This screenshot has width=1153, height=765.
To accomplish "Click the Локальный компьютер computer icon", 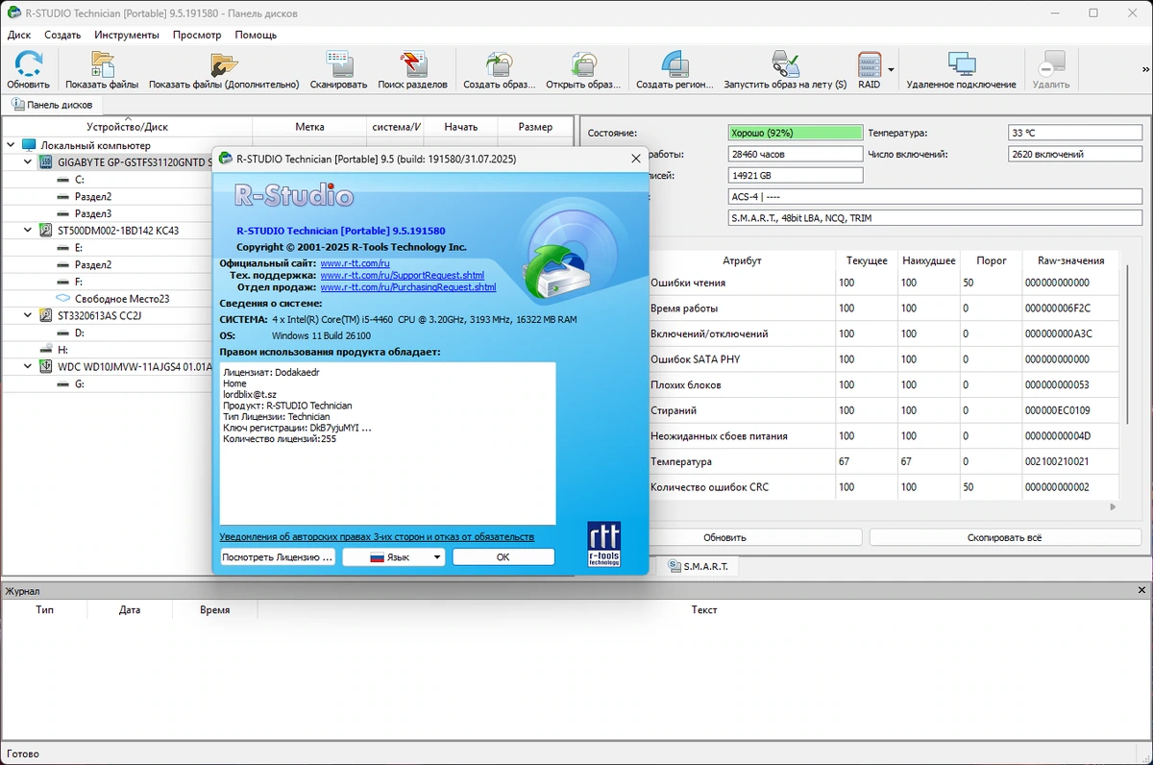I will pyautogui.click(x=29, y=145).
